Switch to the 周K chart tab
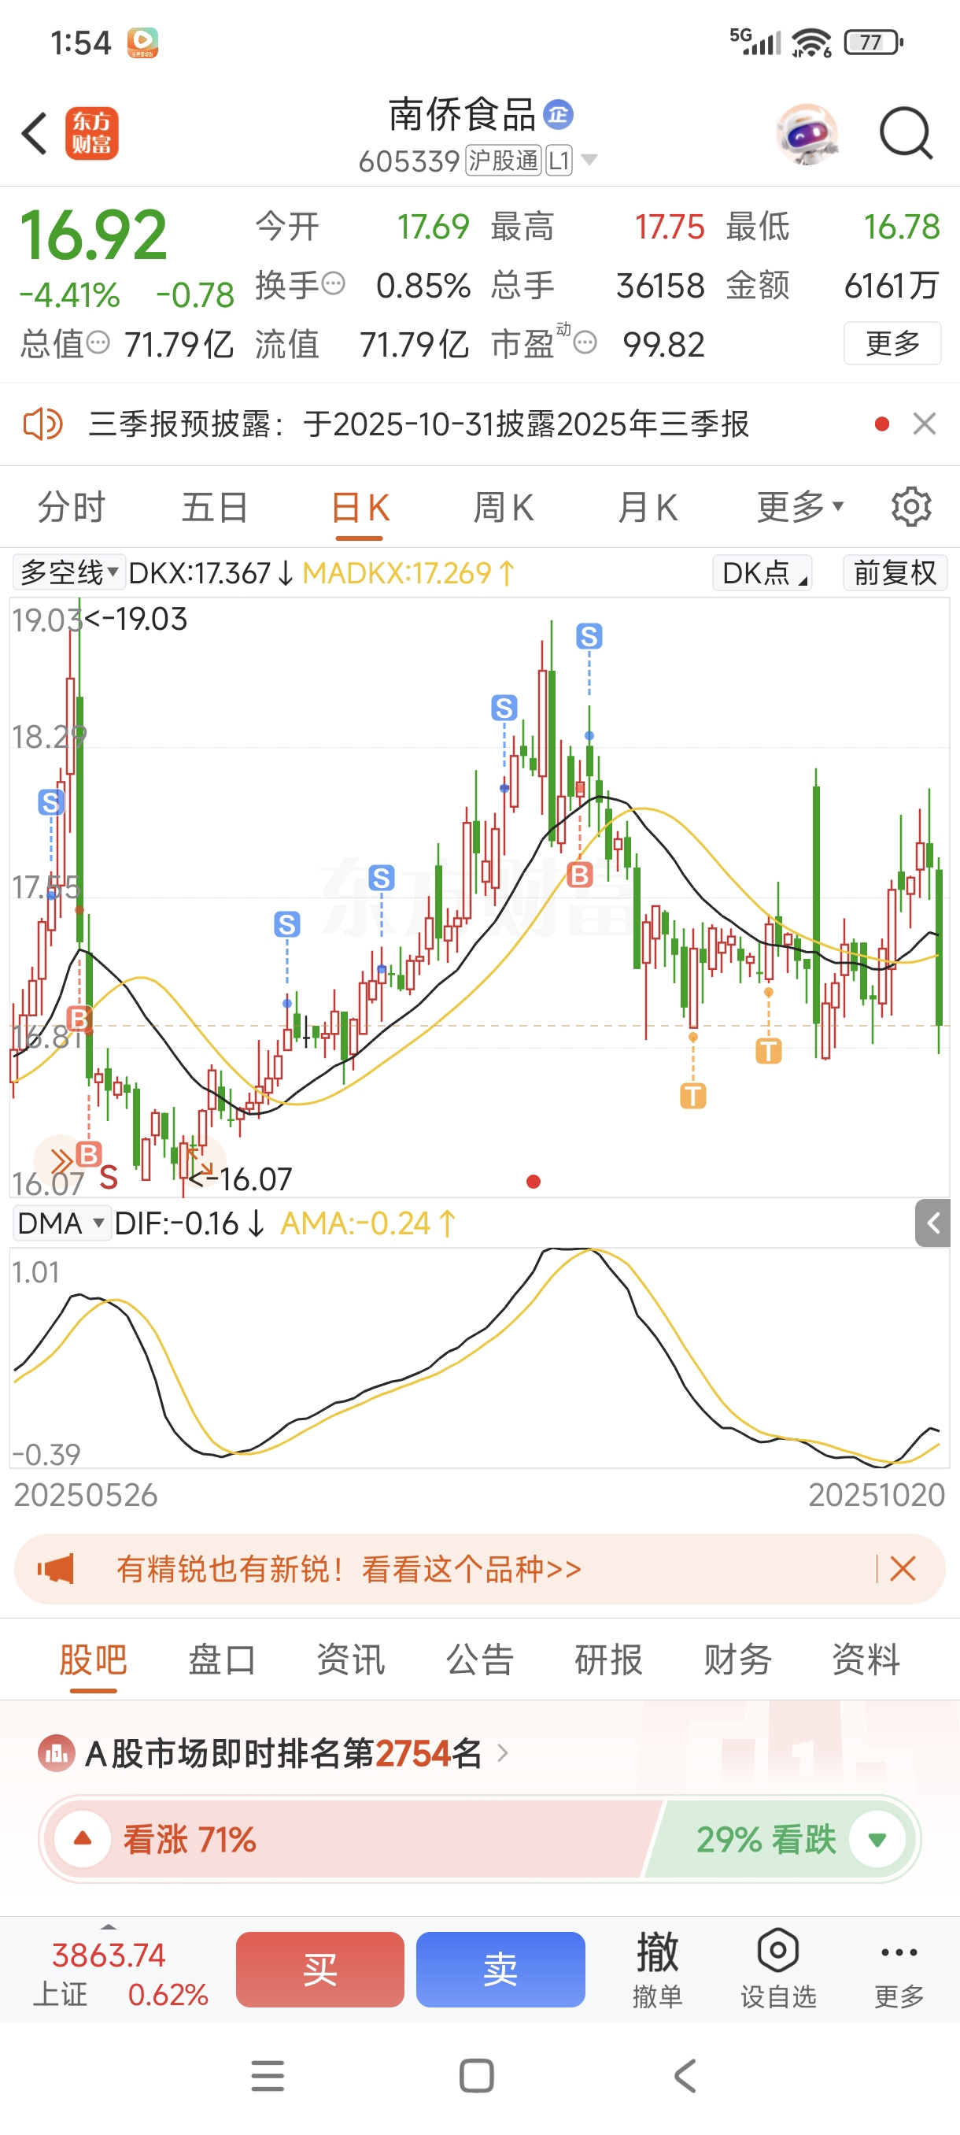The image size is (960, 2135). click(503, 507)
